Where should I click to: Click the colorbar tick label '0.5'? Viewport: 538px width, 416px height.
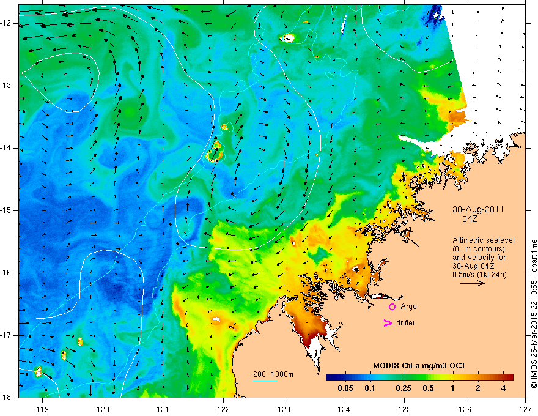428,388
